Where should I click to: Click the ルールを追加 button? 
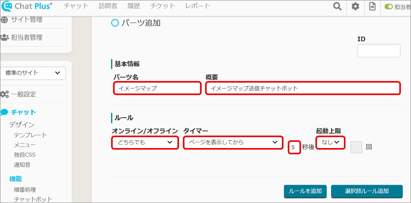tap(305, 191)
